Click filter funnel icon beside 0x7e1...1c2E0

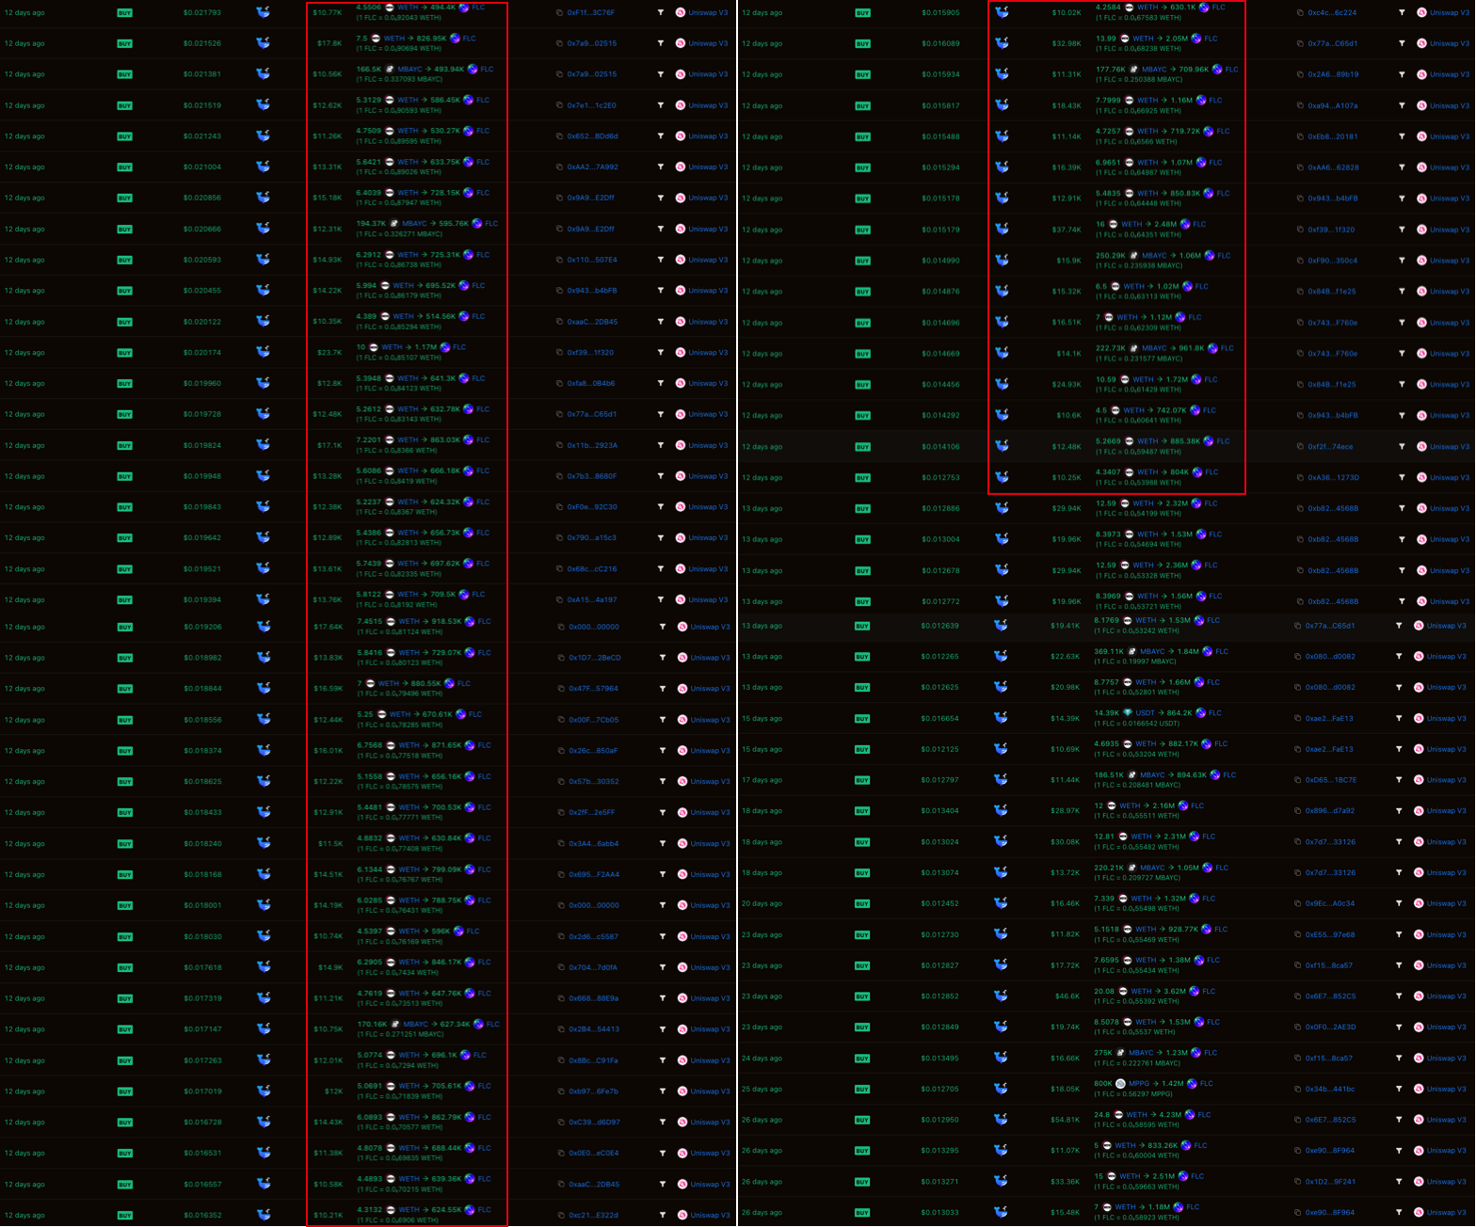[x=660, y=105]
